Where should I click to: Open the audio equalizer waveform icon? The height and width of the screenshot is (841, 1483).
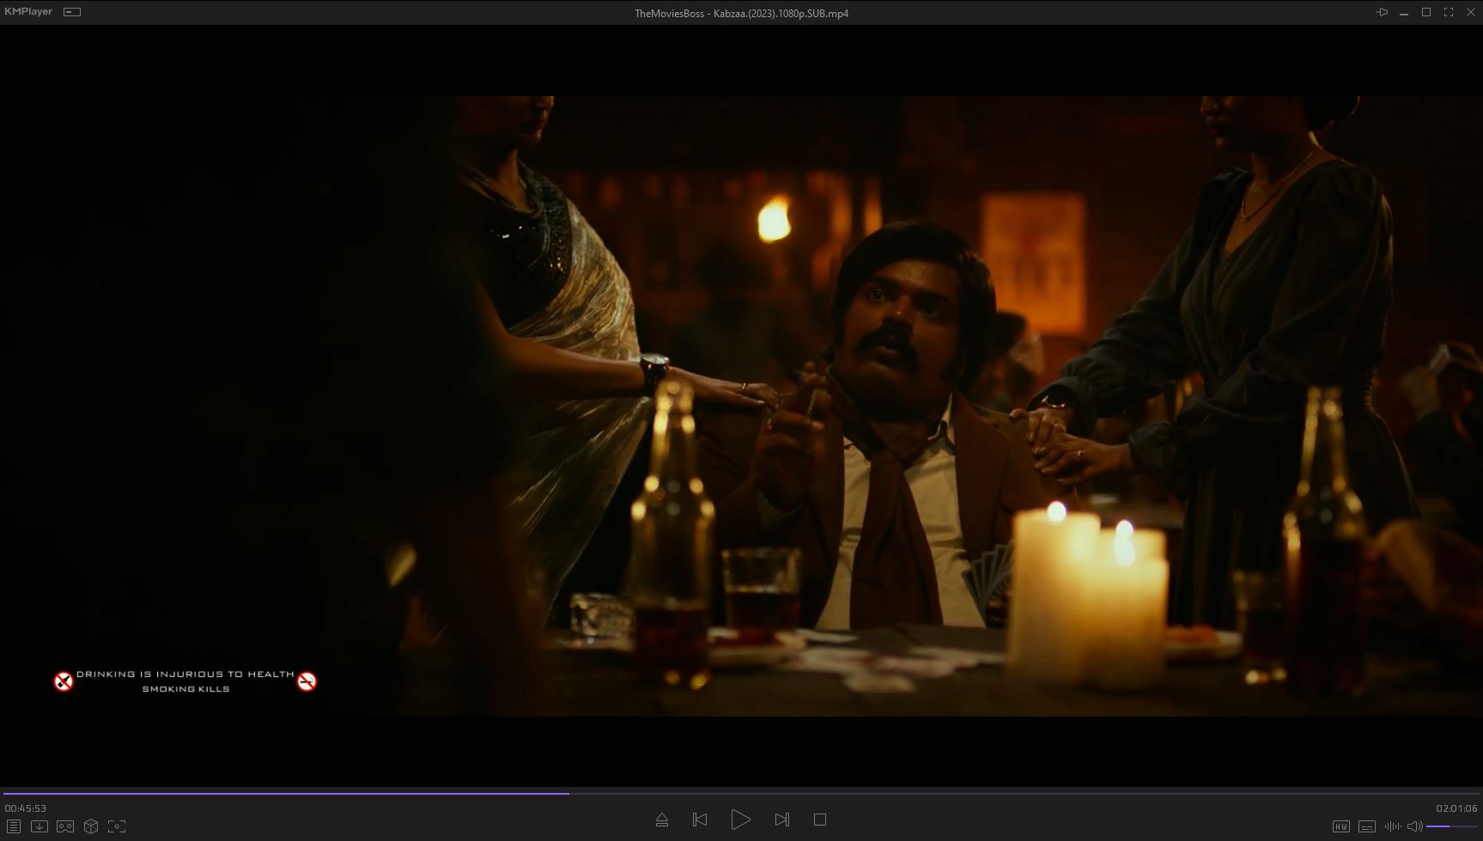click(x=1392, y=826)
